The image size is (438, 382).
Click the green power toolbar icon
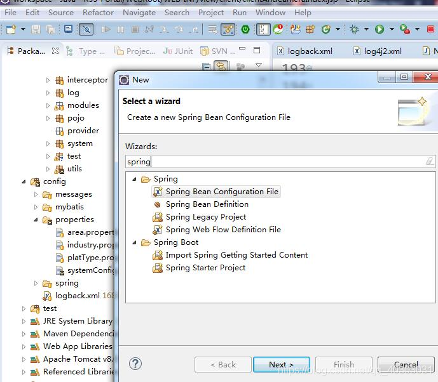(x=245, y=29)
